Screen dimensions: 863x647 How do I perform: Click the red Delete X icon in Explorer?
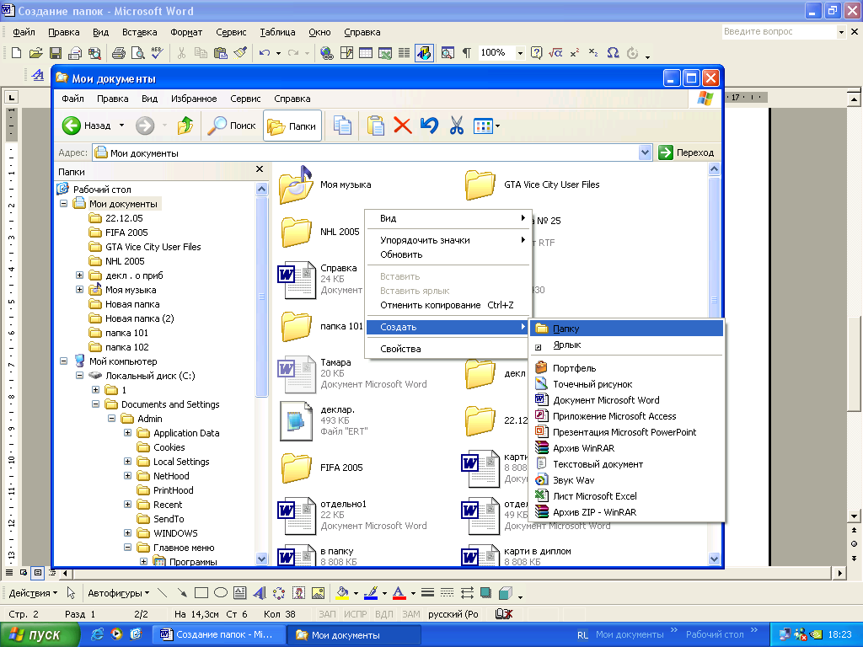(402, 126)
